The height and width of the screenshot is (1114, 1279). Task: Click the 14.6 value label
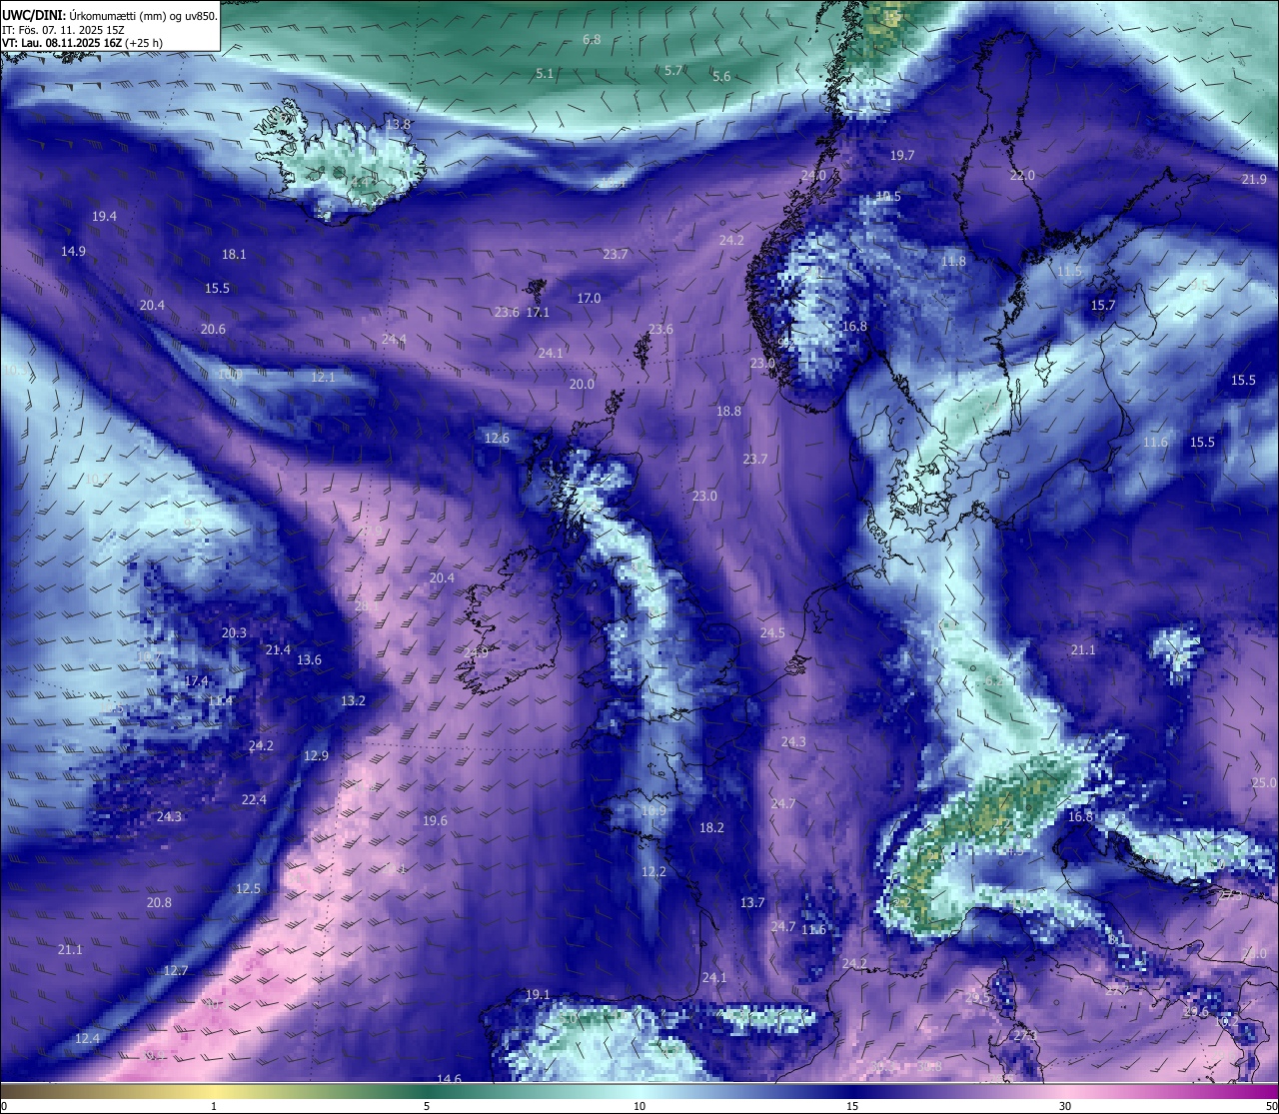click(x=450, y=1079)
